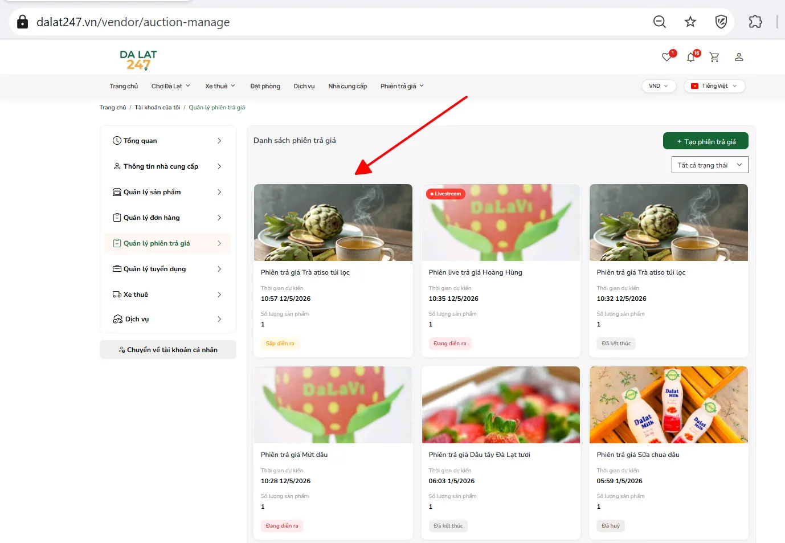Open Phiên live trả giá Hoàng Hùng card
This screenshot has width=785, height=543.
501,271
